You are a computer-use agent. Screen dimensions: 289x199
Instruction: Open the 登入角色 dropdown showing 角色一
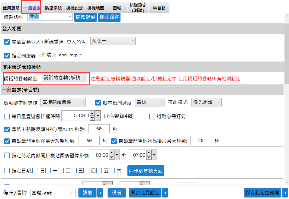click(113, 41)
